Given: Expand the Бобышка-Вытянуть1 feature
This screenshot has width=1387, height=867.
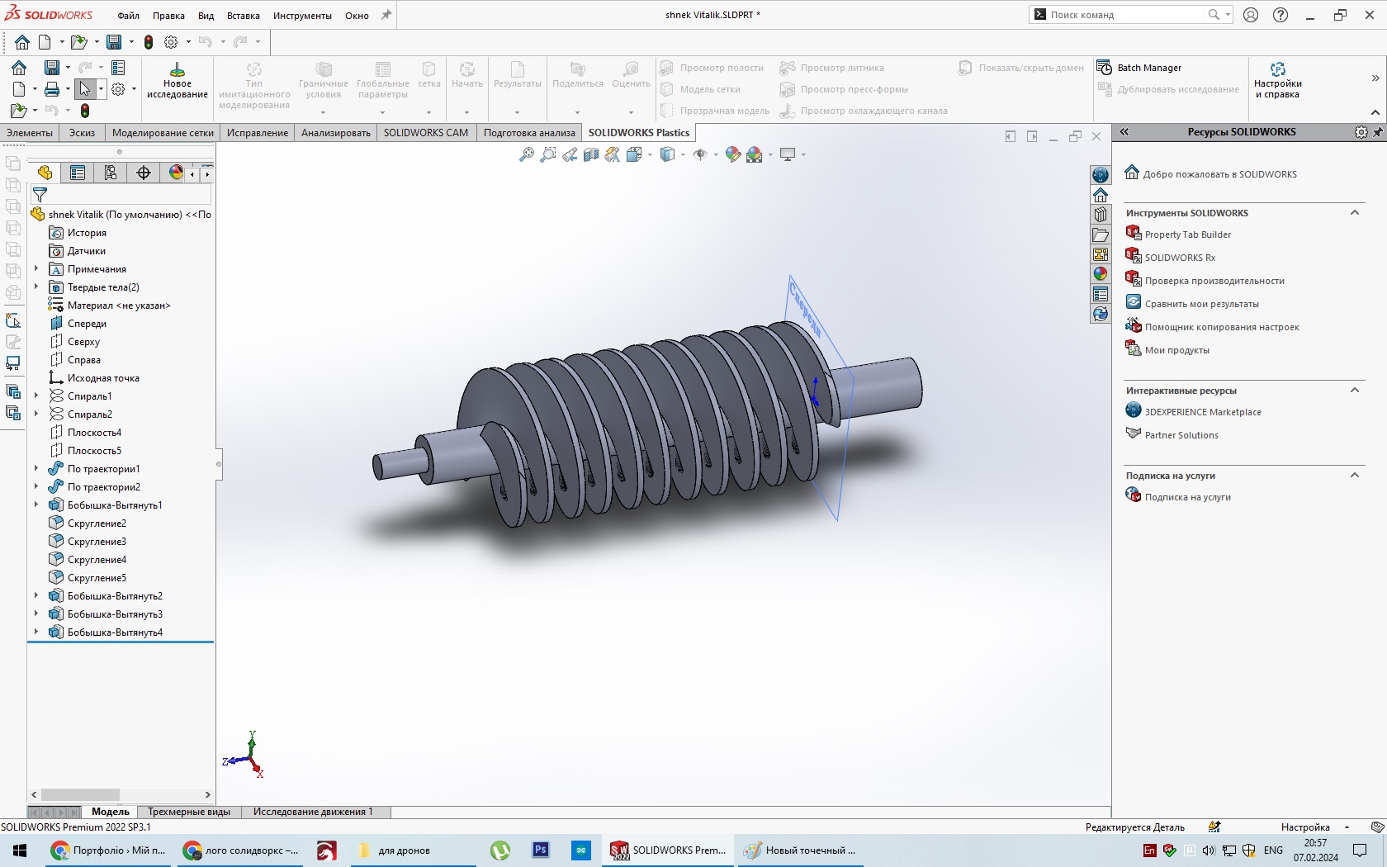Looking at the screenshot, I should coord(36,505).
